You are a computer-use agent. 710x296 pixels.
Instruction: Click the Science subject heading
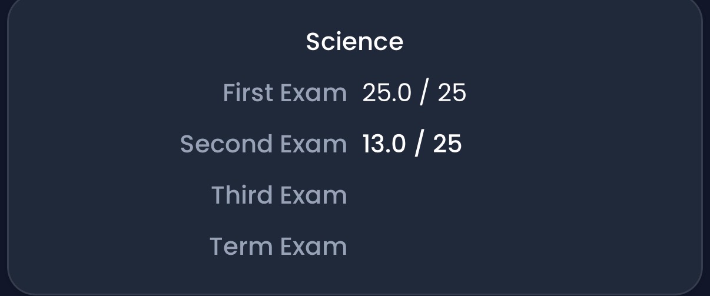pos(354,42)
